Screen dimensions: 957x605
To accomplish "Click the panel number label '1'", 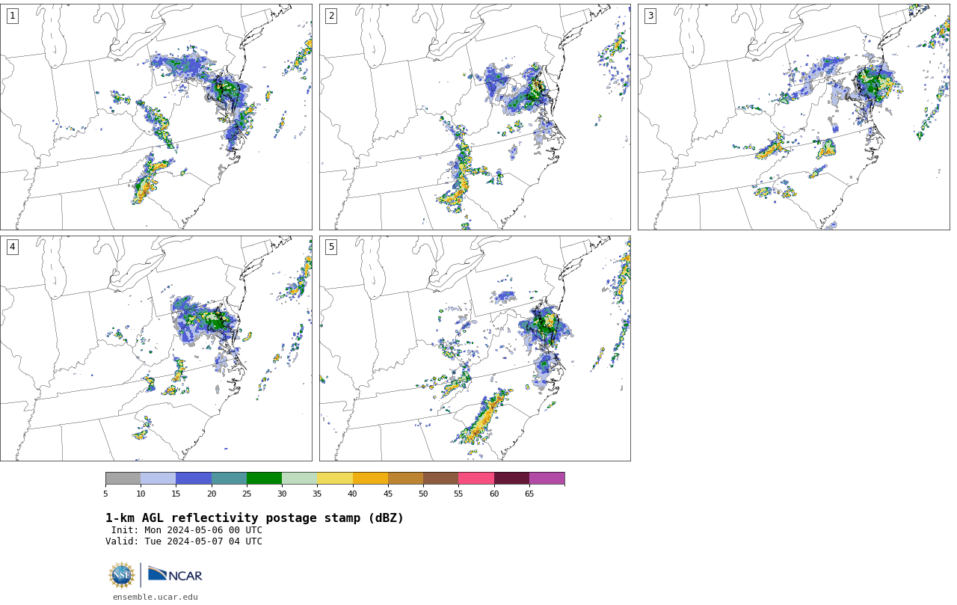I will point(12,16).
